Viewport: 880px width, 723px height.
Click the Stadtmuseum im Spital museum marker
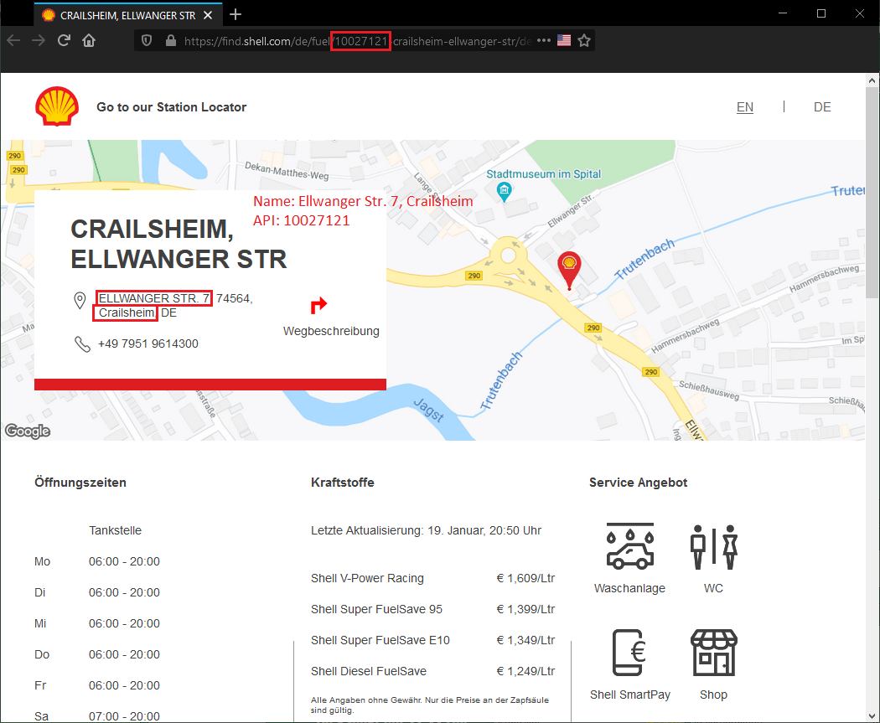tap(504, 192)
